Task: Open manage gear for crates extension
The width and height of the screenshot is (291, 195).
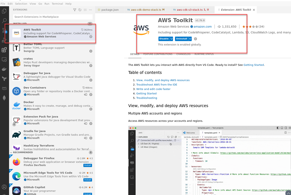Action: click(91, 66)
